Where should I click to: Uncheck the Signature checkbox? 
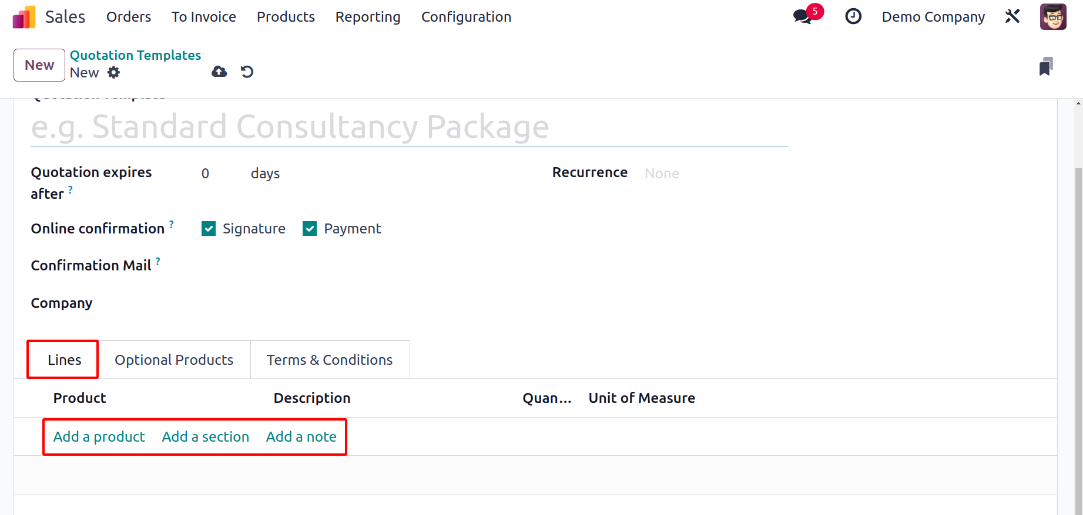[x=209, y=229]
